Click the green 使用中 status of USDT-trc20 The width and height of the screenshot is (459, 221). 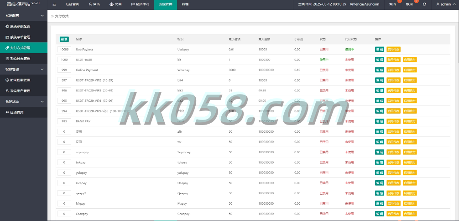324,60
